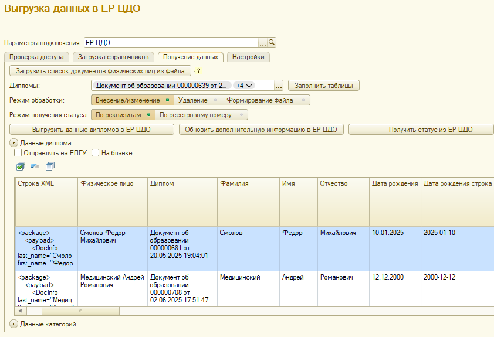Enable the Отправлять на ЕПГУ checkbox
The width and height of the screenshot is (494, 337).
[x=18, y=153]
